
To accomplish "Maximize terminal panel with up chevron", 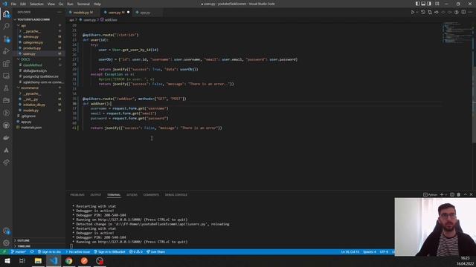I will 466,194.
